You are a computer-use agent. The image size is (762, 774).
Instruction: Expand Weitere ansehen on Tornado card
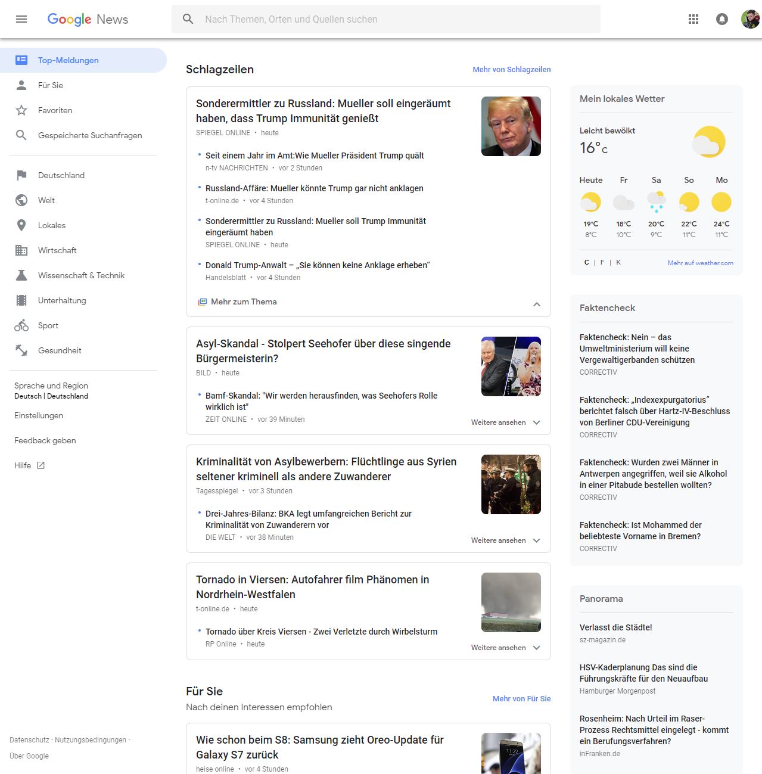[x=506, y=648]
